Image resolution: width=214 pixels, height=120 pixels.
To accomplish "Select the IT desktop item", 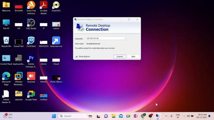I will (x=43, y=26).
